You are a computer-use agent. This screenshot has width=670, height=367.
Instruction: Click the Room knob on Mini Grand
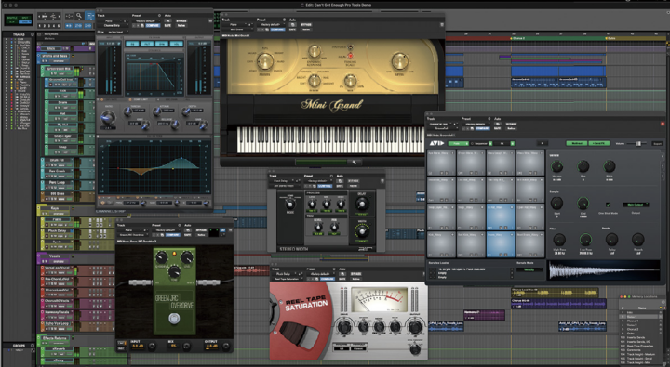point(315,80)
